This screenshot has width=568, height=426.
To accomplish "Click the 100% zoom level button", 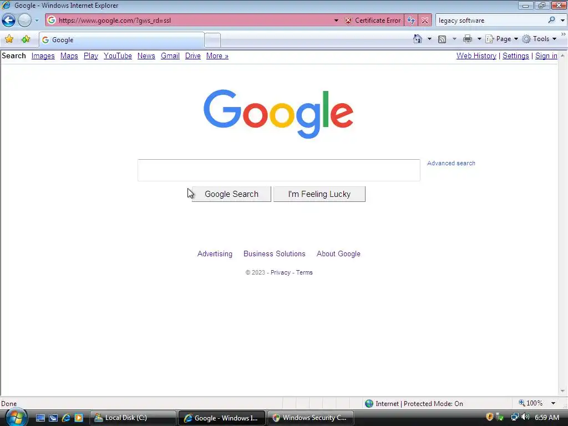I will 531,403.
